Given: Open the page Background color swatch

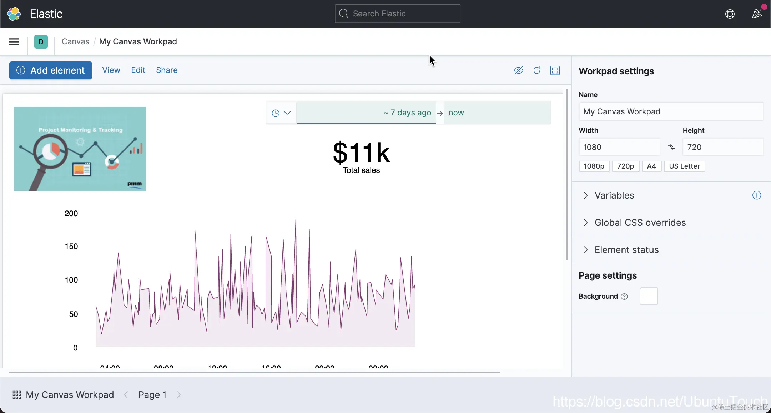Looking at the screenshot, I should [x=649, y=296].
